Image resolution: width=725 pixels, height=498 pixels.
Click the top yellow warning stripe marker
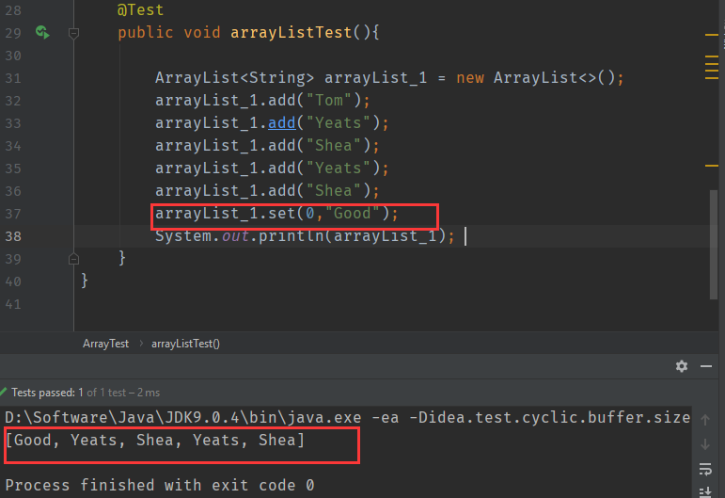point(712,35)
